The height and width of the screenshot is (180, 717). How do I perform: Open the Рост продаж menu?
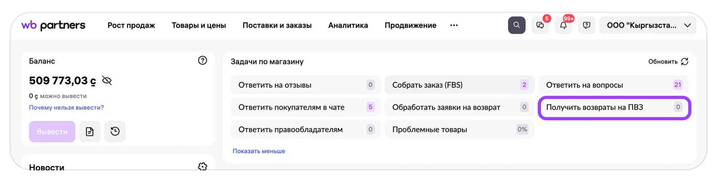click(131, 25)
